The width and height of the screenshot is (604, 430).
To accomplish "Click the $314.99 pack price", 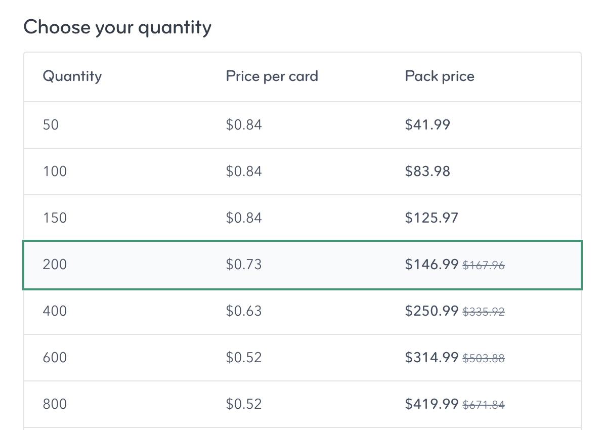I will point(432,358).
